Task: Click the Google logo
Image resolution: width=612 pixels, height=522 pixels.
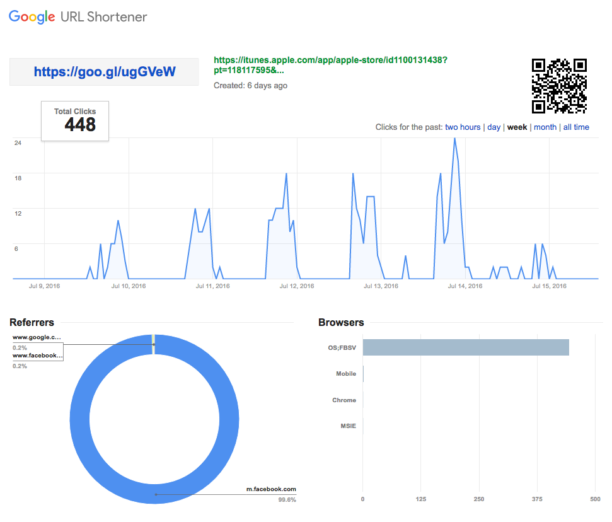Action: click(x=32, y=17)
